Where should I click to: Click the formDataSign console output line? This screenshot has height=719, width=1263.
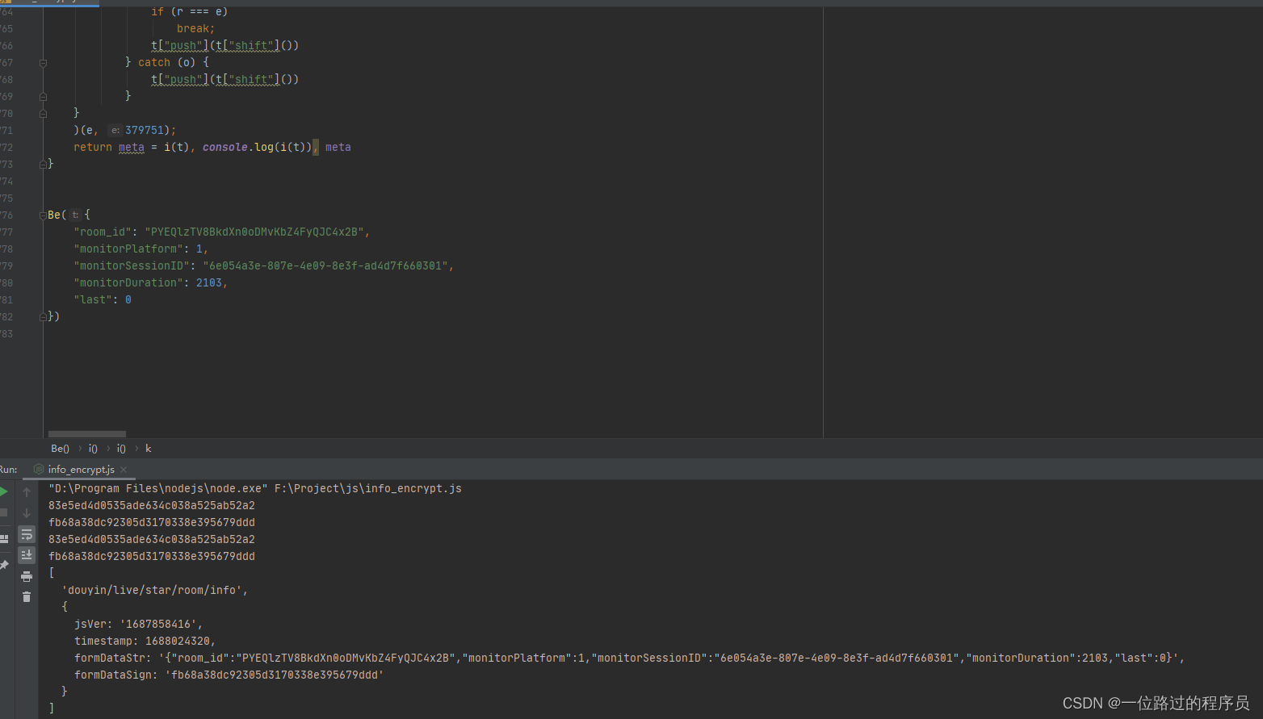[229, 675]
